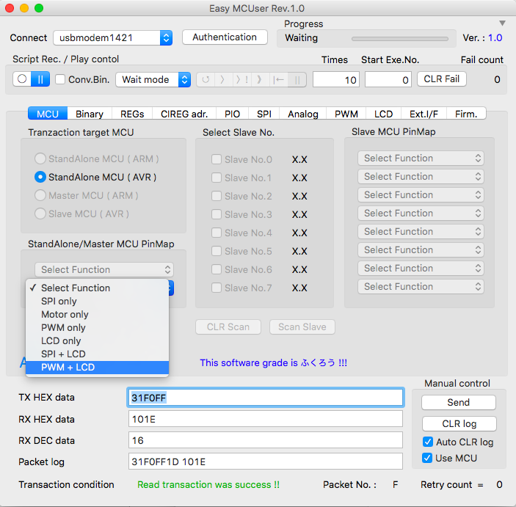Uncheck Auto CLR log
516x507 pixels.
pyautogui.click(x=428, y=442)
